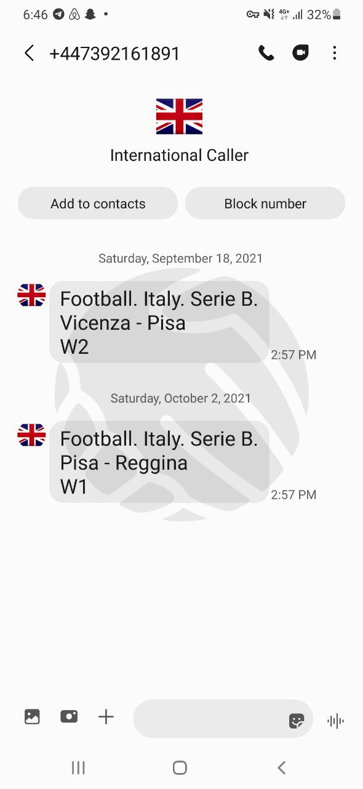The width and height of the screenshot is (363, 789).
Task: Select the Pisa - Reggina W1 message
Action: coord(159,462)
